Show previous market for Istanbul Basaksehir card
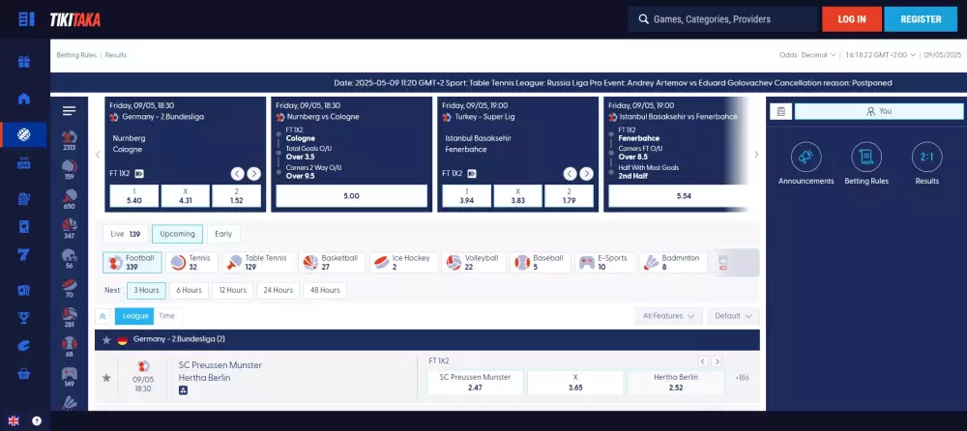The height and width of the screenshot is (431, 967). click(x=570, y=174)
